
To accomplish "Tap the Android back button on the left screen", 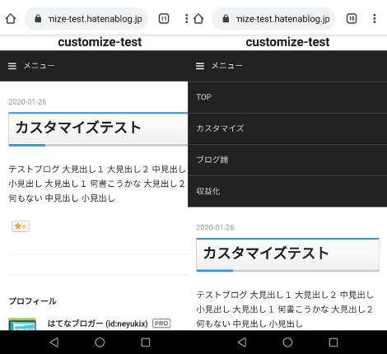I will [x=54, y=342].
